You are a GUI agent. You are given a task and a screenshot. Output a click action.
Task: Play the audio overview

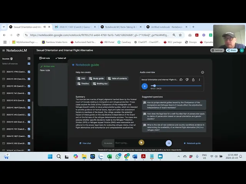pos(145,86)
